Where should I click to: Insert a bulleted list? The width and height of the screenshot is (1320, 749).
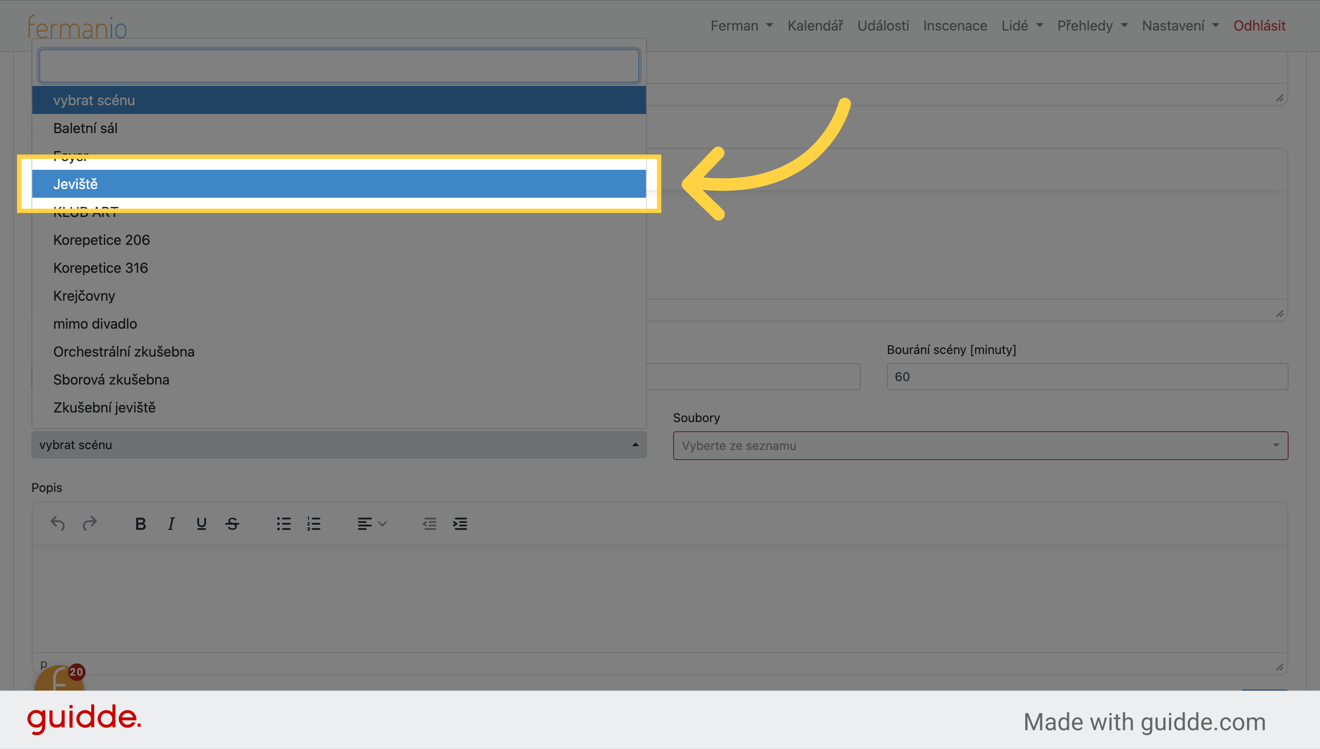pyautogui.click(x=283, y=524)
